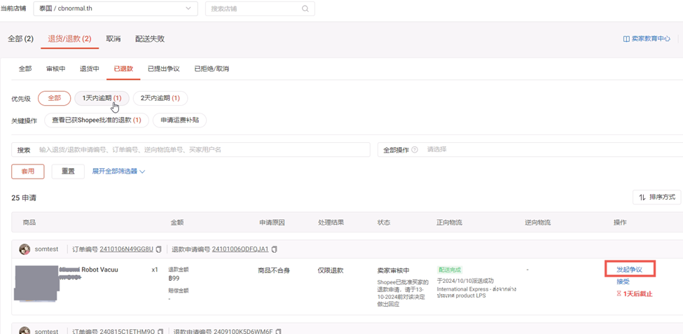
Task: Copy second order number 240815C1ETHM9O icon
Action: [x=159, y=331]
